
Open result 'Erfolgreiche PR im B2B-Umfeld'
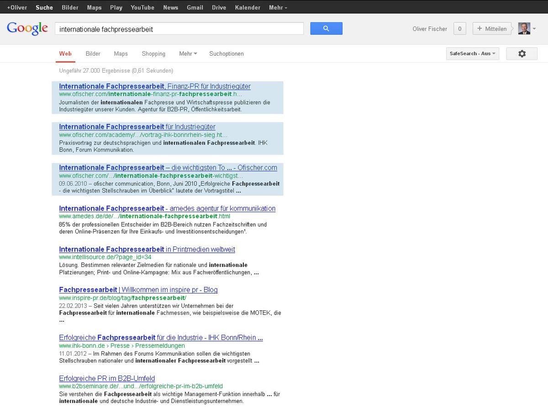coord(107,378)
